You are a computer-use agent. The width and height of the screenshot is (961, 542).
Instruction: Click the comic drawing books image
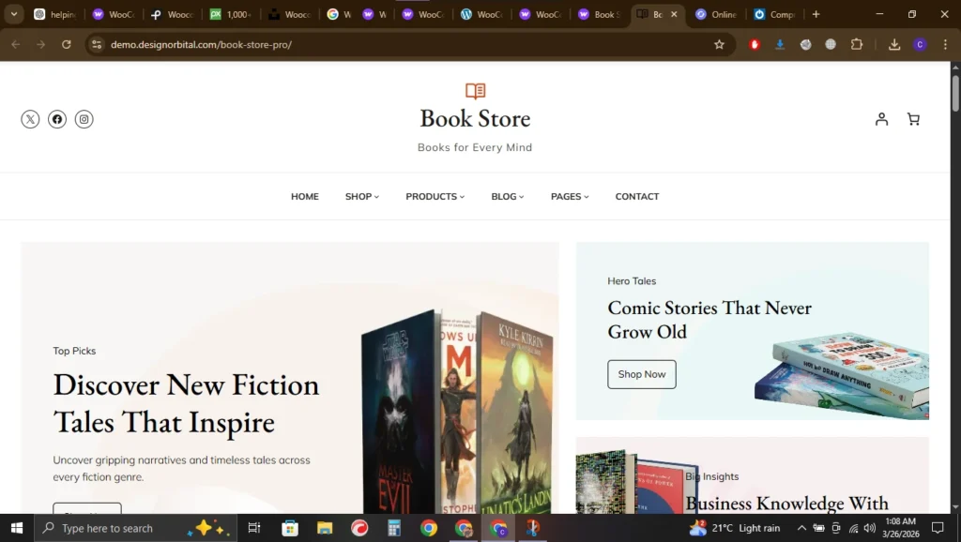click(x=842, y=376)
